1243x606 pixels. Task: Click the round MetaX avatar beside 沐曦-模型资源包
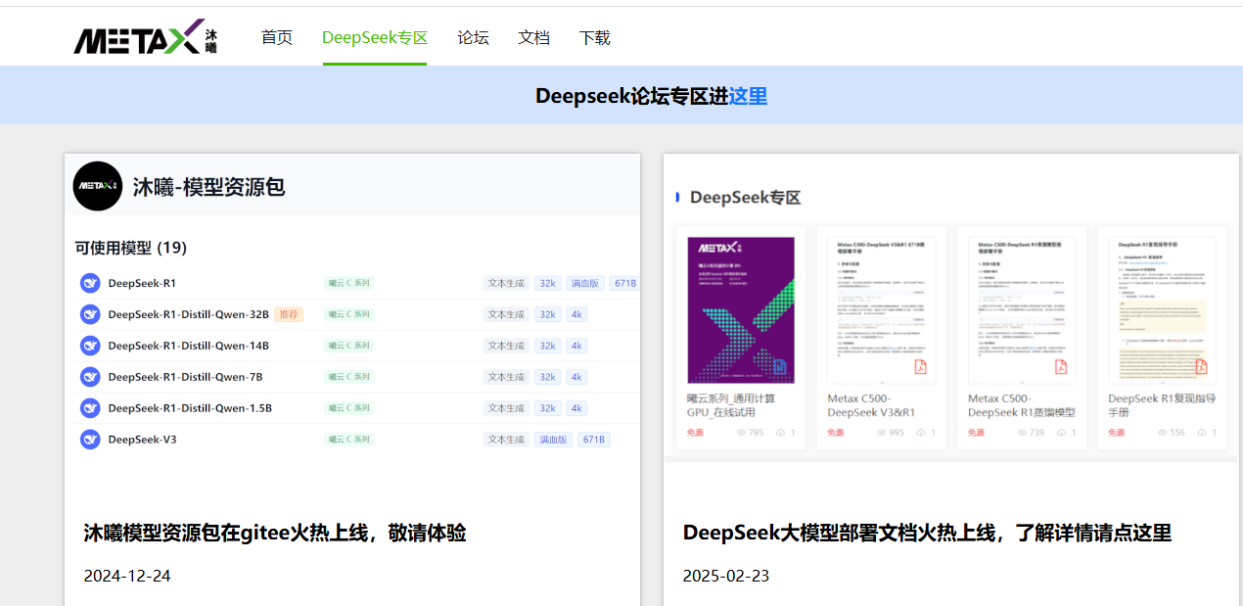pos(98,186)
